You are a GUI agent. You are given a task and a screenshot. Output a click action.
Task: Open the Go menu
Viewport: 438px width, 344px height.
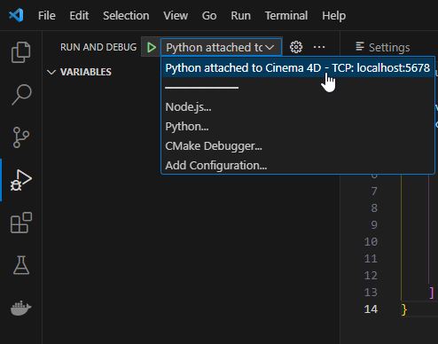click(x=209, y=16)
